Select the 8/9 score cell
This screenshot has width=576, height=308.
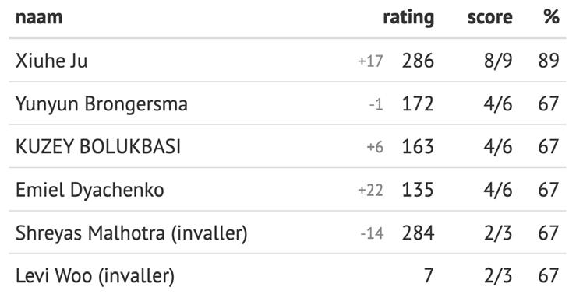pos(498,61)
